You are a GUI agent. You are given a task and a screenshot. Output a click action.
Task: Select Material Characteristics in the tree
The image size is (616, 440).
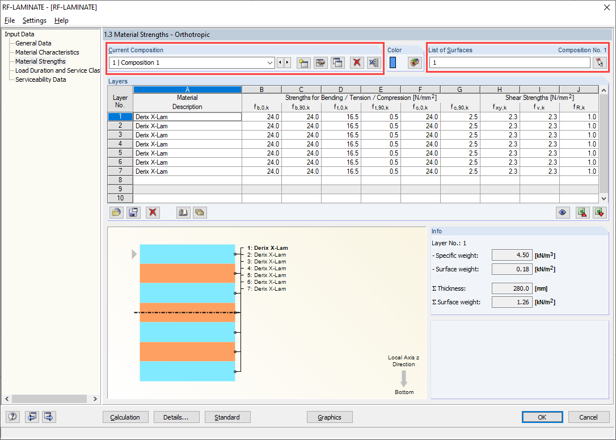[47, 52]
